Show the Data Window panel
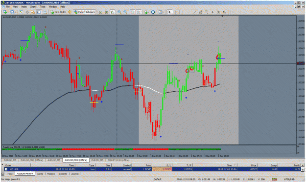 coord(27,12)
